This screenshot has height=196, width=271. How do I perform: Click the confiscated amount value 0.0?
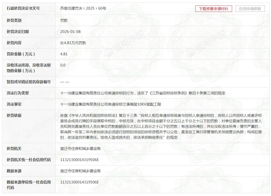[x=63, y=65]
